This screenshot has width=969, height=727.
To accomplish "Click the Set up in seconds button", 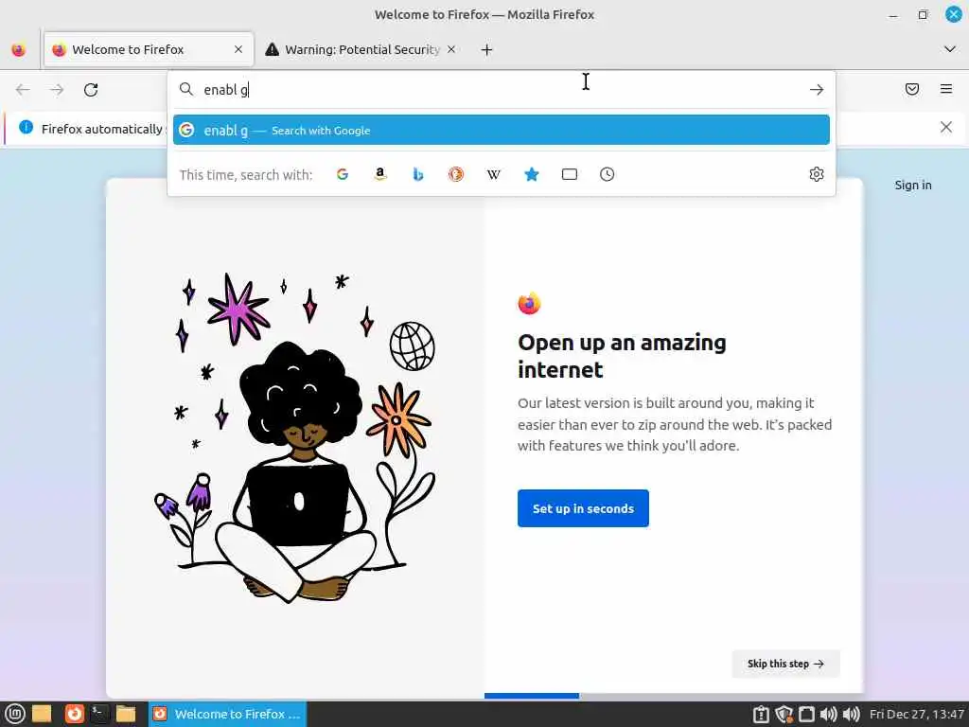I will (583, 508).
